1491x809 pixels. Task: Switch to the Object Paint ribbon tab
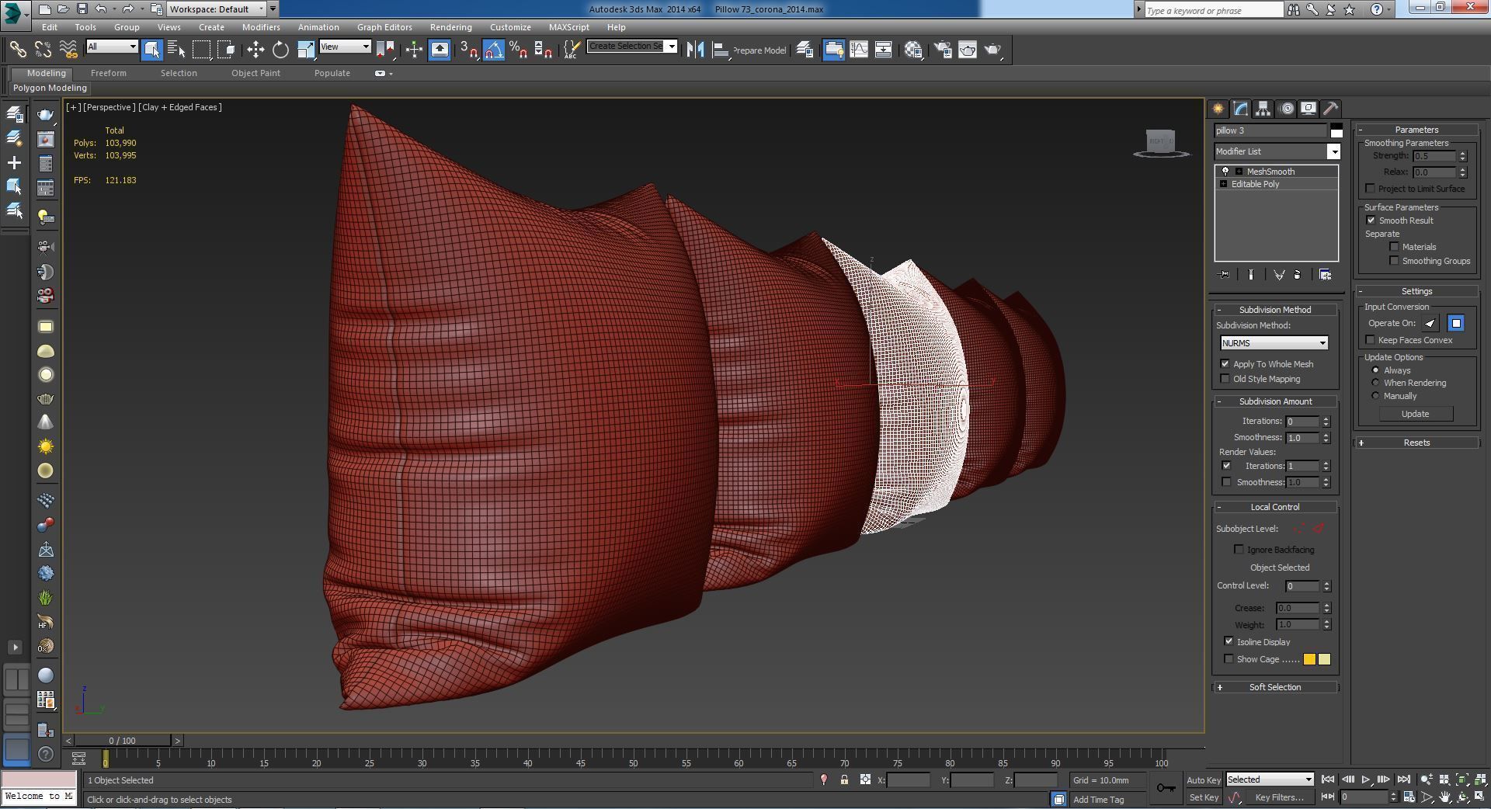[x=255, y=73]
